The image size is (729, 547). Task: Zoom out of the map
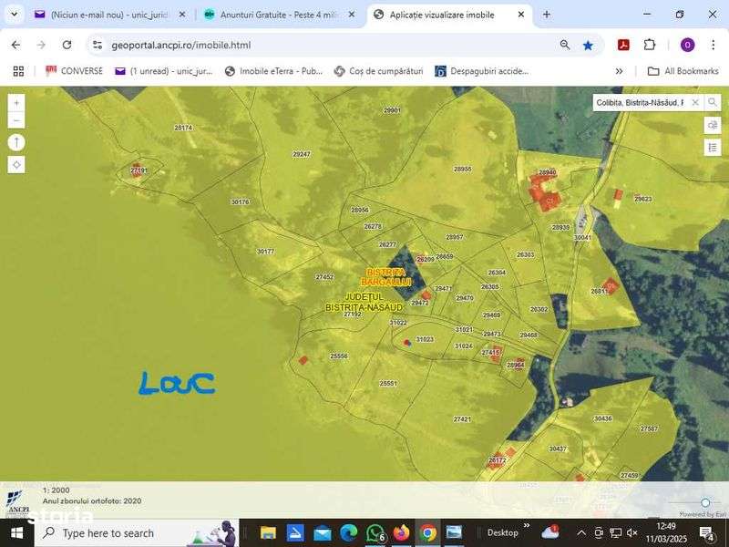[x=16, y=120]
